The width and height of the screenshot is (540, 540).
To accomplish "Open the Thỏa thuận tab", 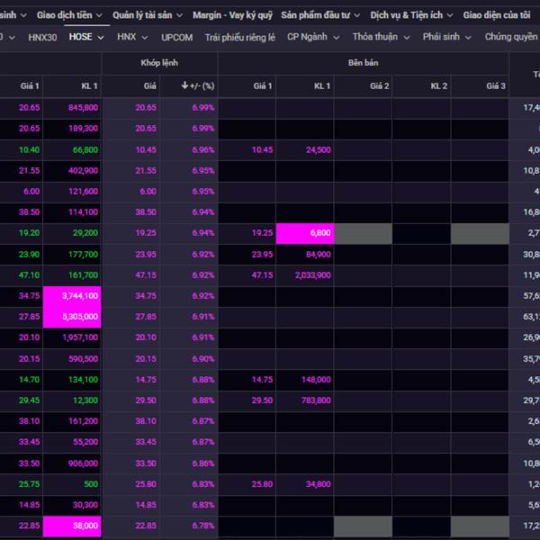I will (375, 37).
